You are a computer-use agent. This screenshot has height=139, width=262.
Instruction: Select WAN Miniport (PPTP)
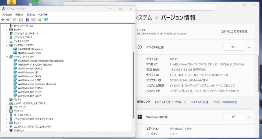click(30, 92)
